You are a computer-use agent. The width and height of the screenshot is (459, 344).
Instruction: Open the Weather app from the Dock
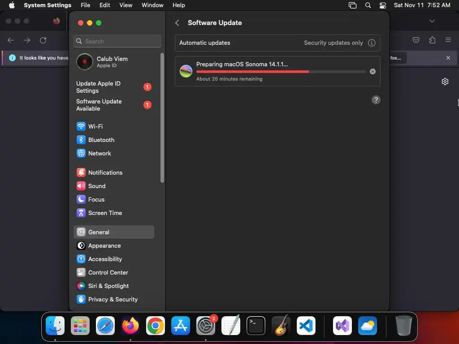[x=368, y=326]
